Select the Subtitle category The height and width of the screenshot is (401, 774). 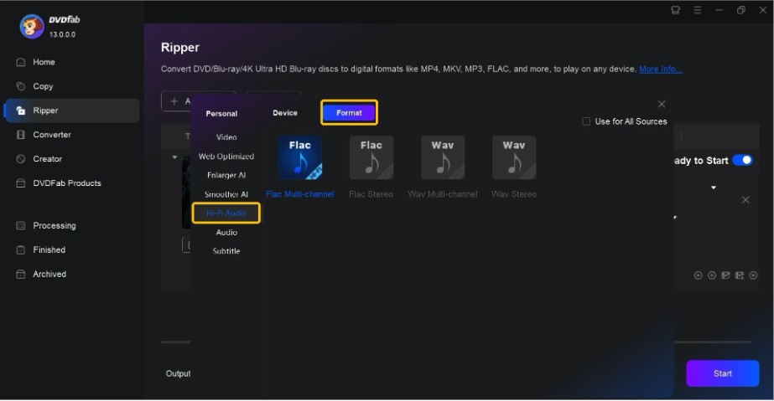(226, 251)
